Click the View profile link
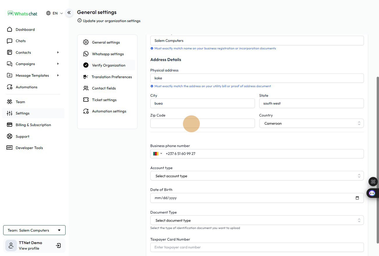 [x=29, y=248]
